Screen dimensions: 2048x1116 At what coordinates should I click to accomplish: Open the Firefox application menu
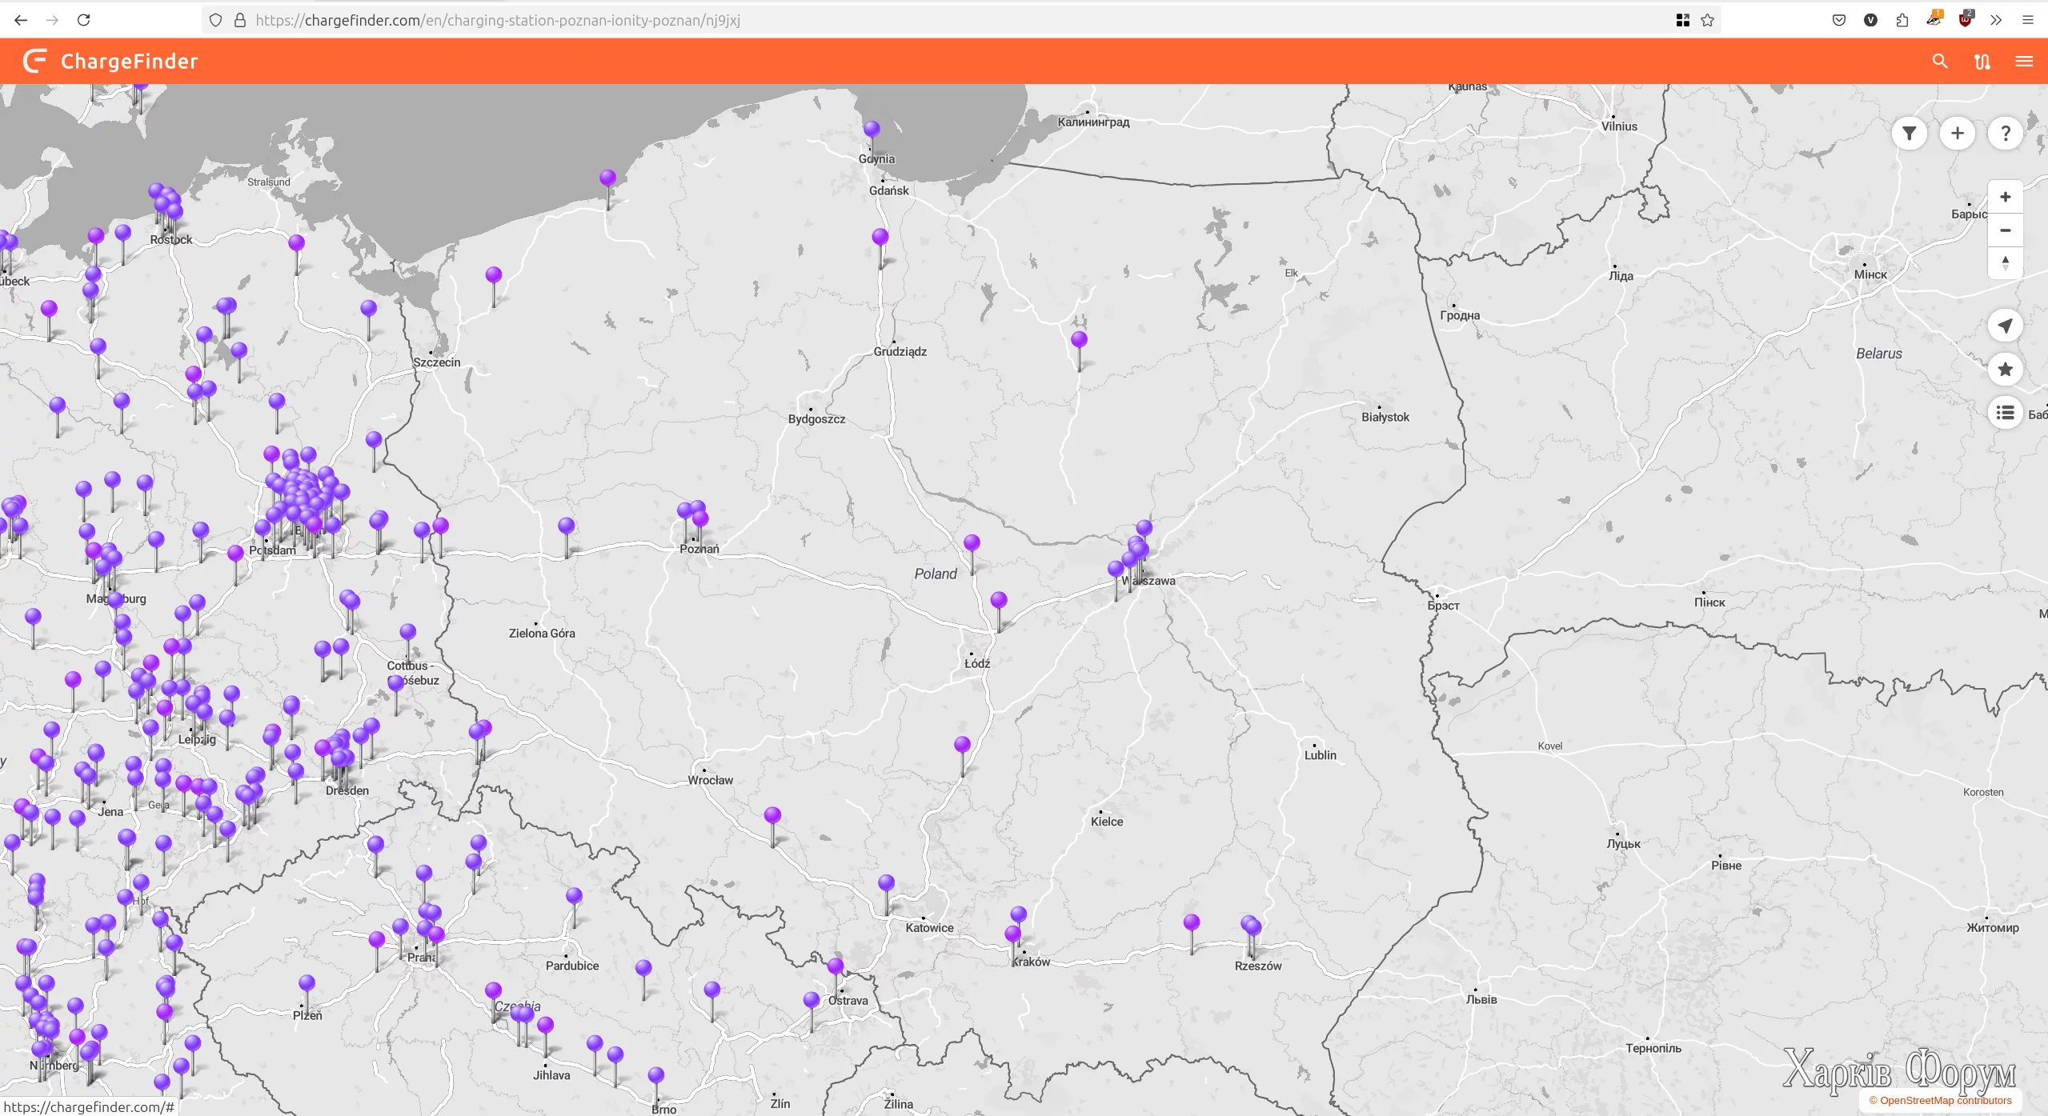[x=2028, y=20]
